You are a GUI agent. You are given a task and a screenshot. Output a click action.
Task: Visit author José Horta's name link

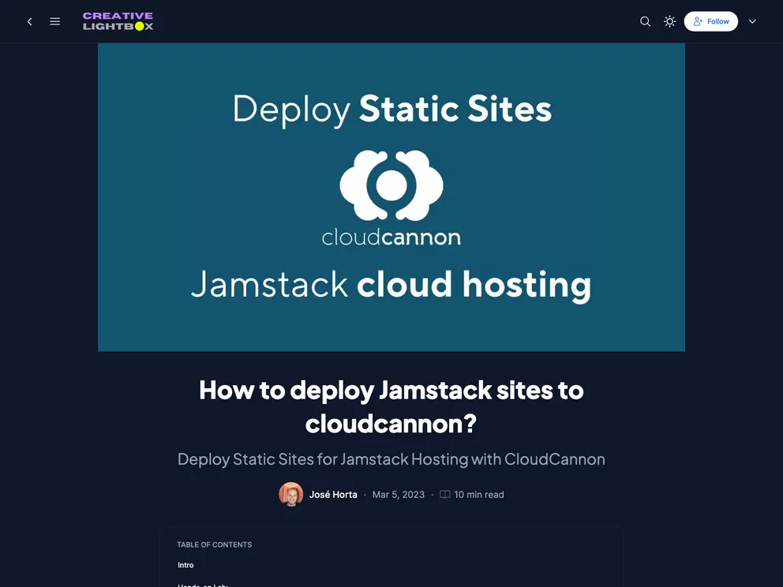pos(333,495)
